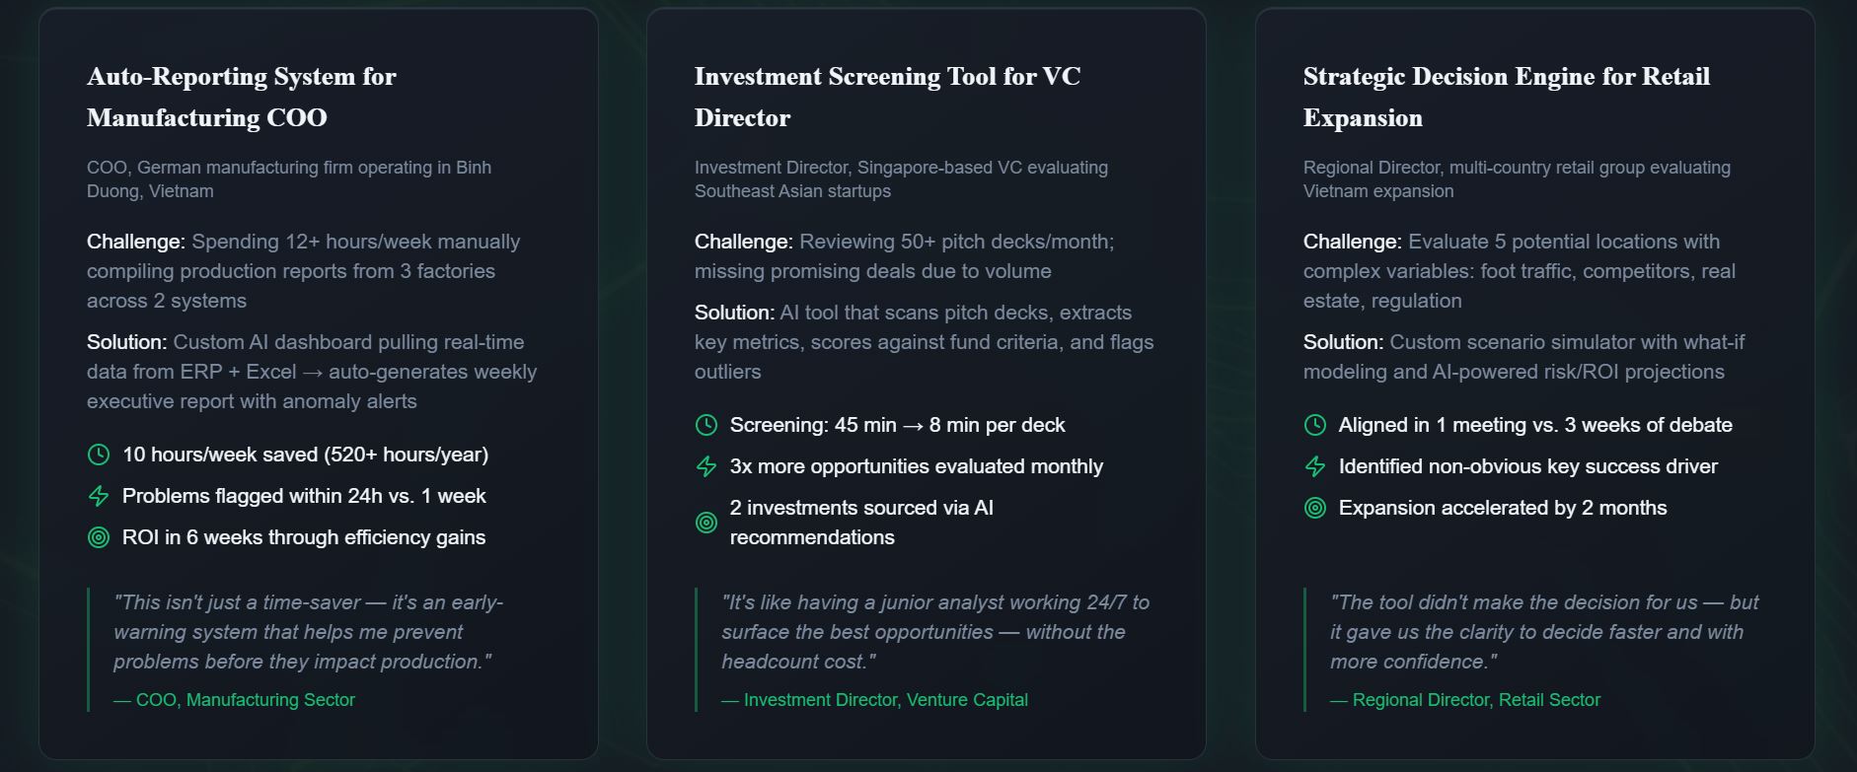
Task: Click lightning icon next to 3x more opportunities
Action: tap(706, 466)
